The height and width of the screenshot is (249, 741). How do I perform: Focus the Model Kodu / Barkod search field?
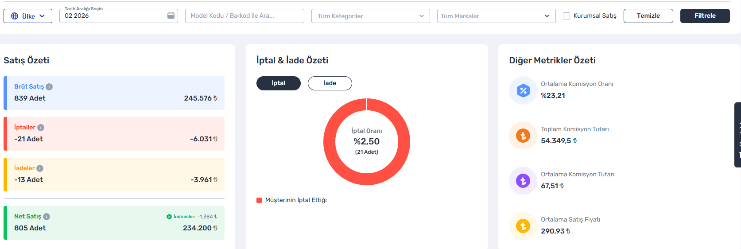click(244, 16)
